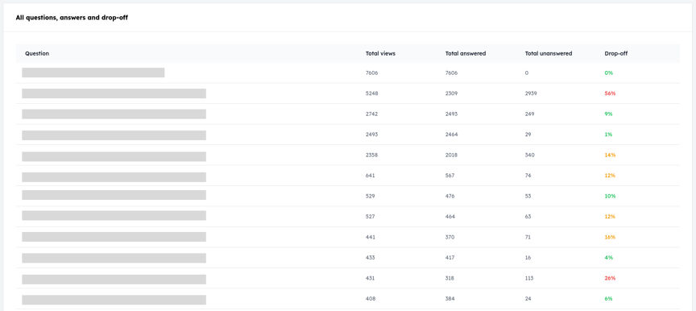Click the 0% drop-off value

tap(608, 73)
